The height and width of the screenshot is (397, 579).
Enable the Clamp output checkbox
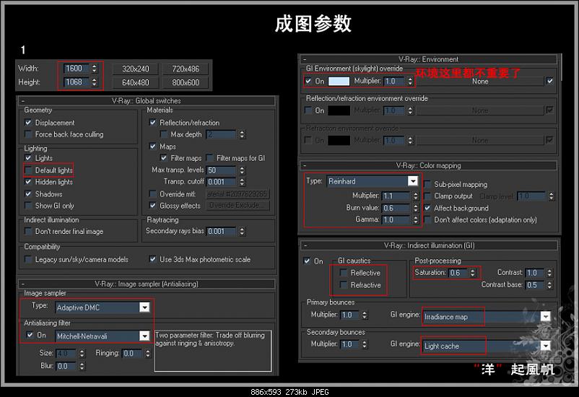click(x=427, y=196)
